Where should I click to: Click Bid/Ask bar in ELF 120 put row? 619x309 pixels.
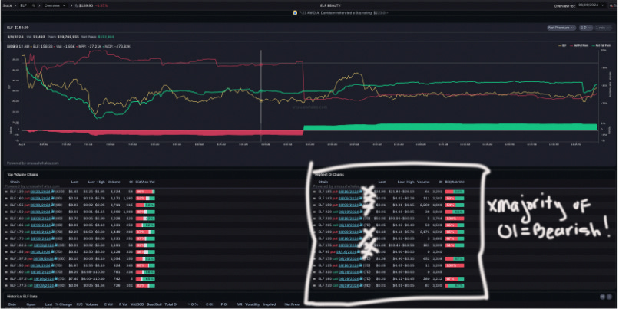point(145,192)
